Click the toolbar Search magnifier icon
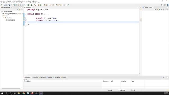 point(161,5)
